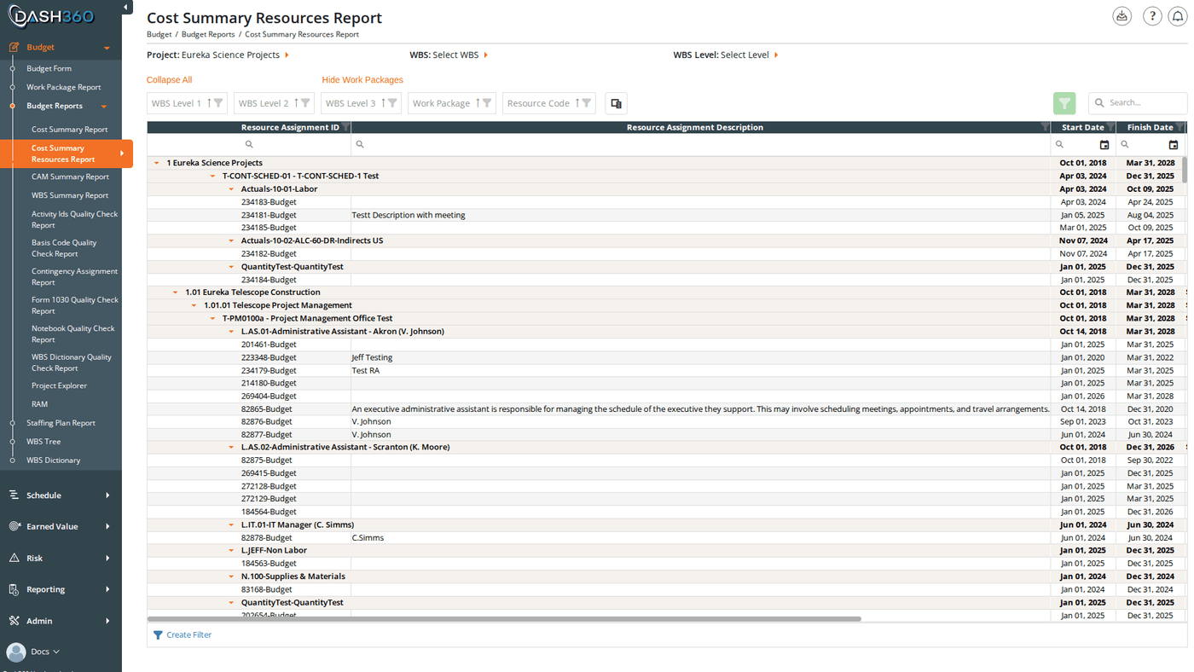Open the Contingency Assignment Report
Viewport: 1194px width, 672px height.
coord(74,276)
